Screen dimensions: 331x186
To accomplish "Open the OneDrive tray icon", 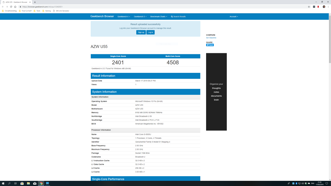I will [309, 183].
